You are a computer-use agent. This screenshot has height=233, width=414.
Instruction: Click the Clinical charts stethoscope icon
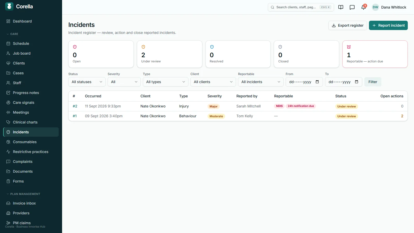tap(8, 122)
